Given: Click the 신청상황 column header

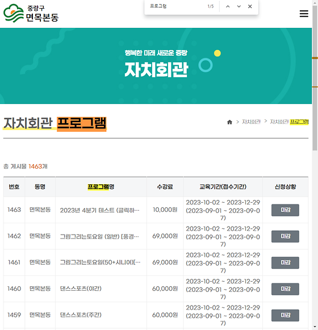Looking at the screenshot, I should coord(286,187).
